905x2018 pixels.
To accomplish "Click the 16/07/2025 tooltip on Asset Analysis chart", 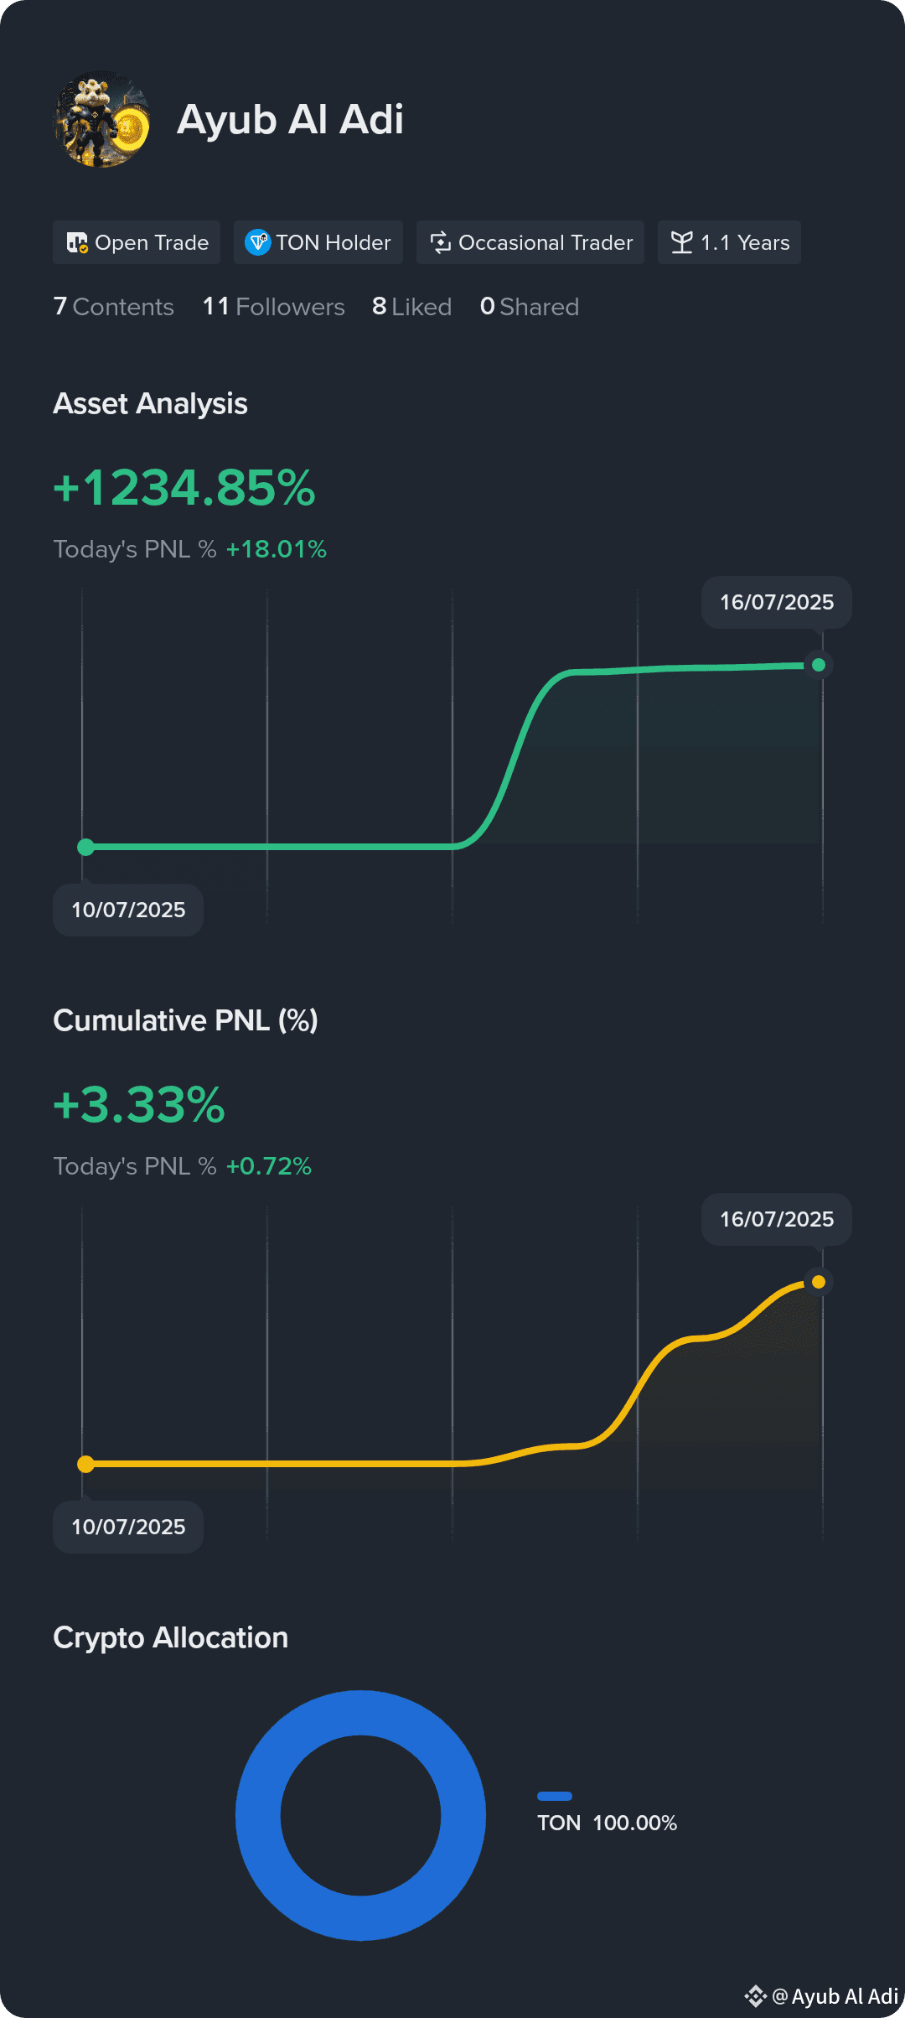I will (777, 602).
